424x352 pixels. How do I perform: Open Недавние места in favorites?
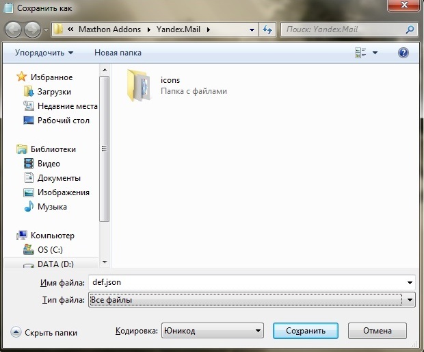point(68,106)
